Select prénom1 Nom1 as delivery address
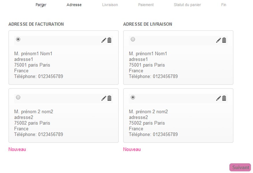Viewport: 253px width, 173px height. [x=133, y=39]
